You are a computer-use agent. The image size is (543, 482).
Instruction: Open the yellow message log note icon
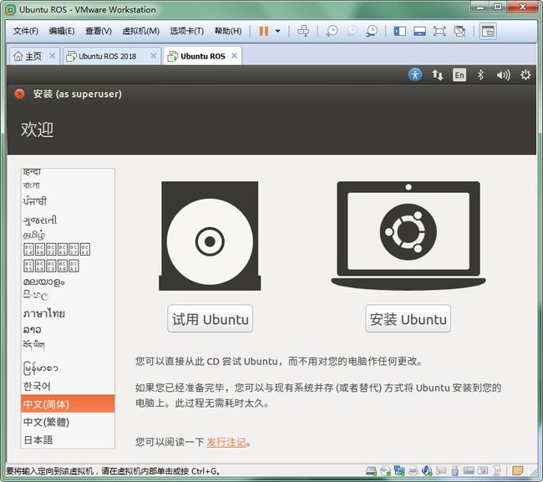(x=518, y=471)
